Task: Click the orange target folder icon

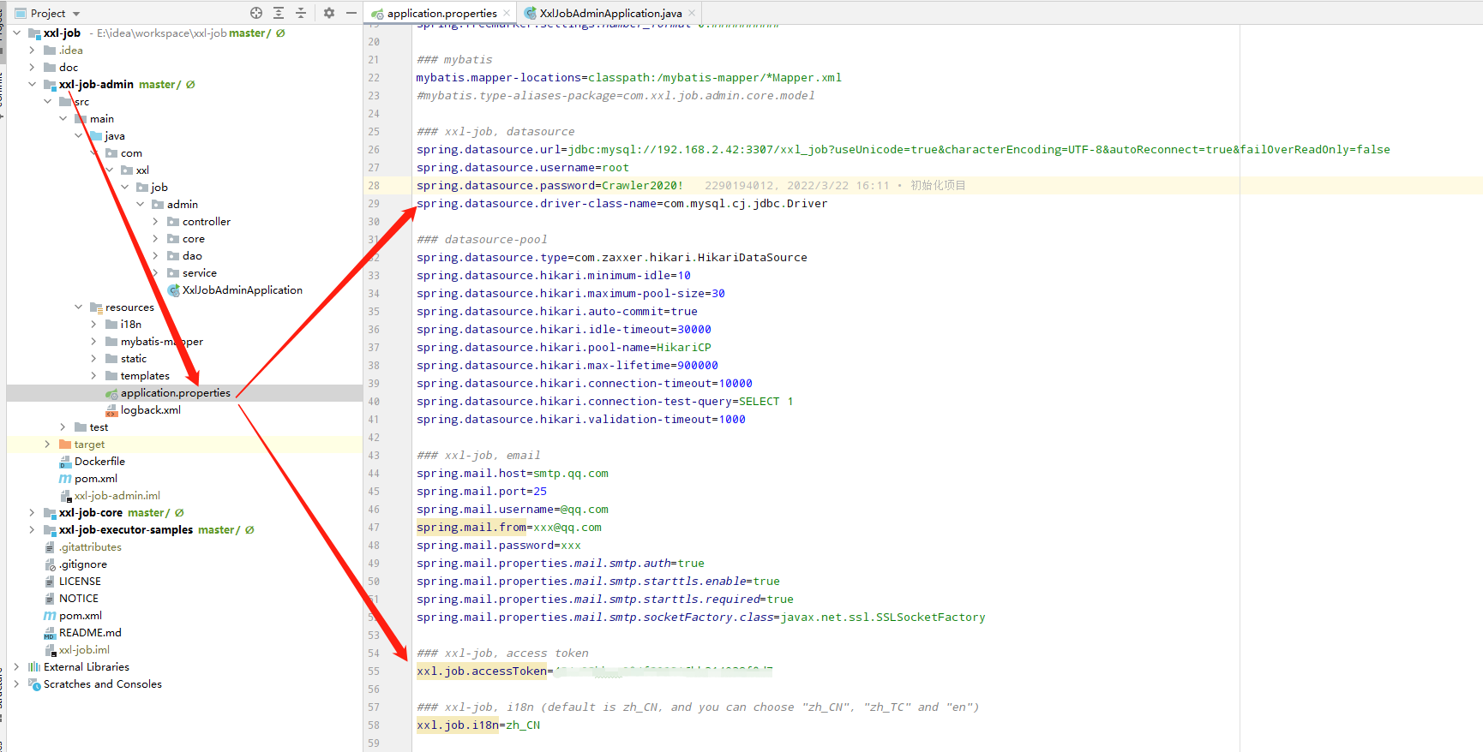Action: [x=65, y=445]
